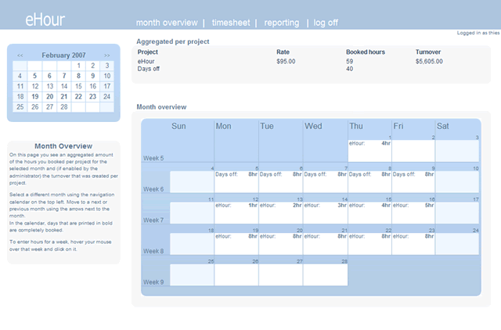Click the Monday 12th eHour 1hr cell
501x330 pixels.
pos(236,210)
